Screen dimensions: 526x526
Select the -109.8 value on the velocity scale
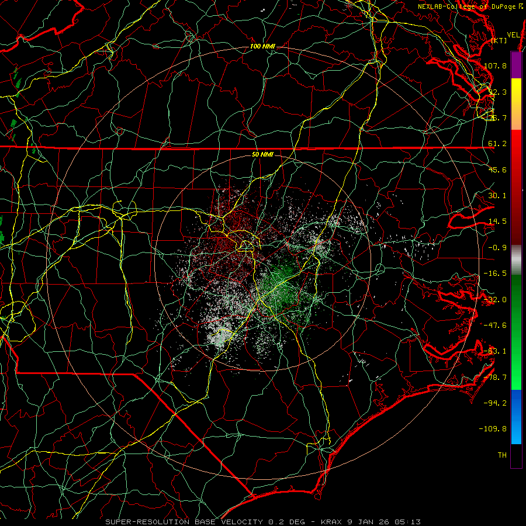[x=493, y=429]
